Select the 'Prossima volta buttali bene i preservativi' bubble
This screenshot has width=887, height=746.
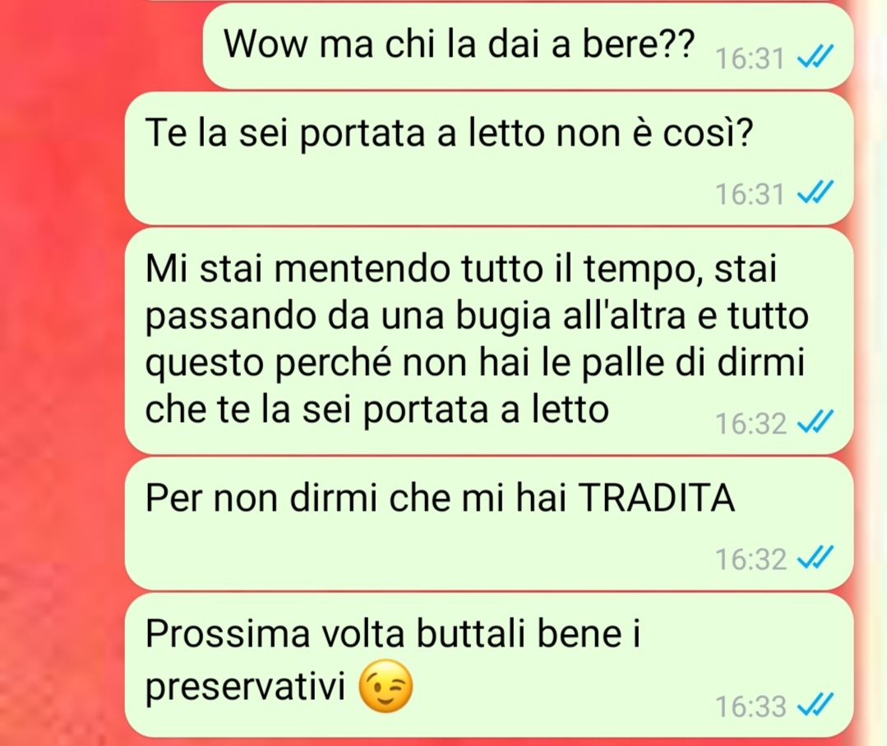tap(489, 665)
